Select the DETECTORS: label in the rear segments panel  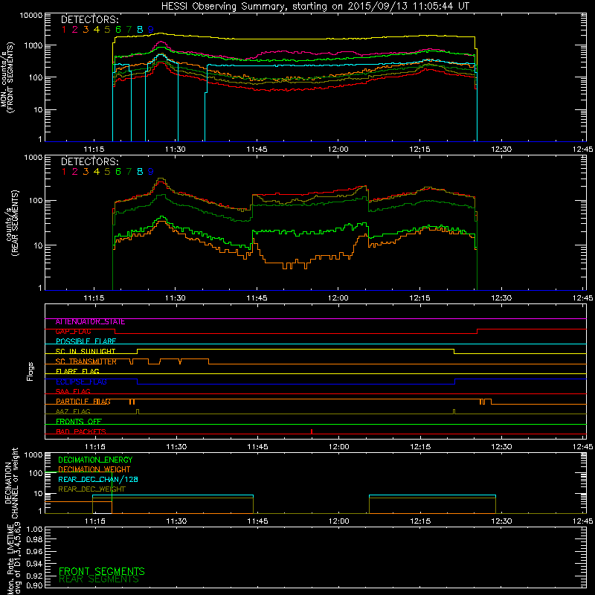tap(89, 161)
